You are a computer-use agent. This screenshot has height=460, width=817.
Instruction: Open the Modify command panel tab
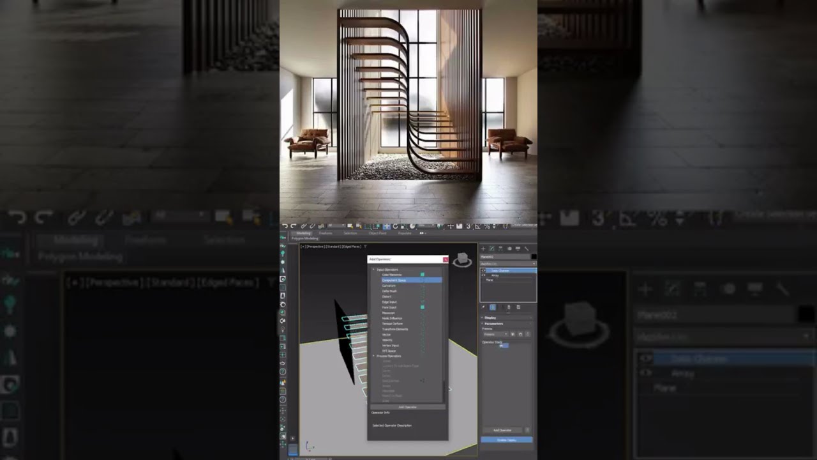(x=492, y=249)
